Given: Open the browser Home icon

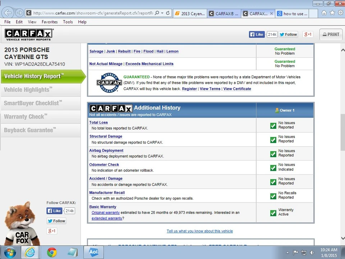Looking at the screenshot, I should (324, 13).
